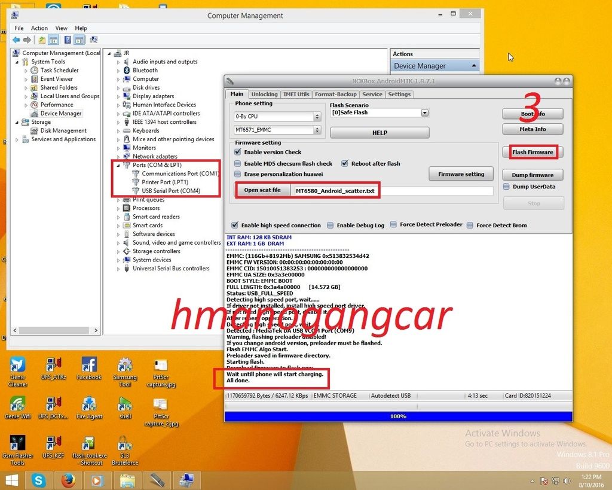Image resolution: width=612 pixels, height=490 pixels.
Task: Open Skype from the taskbar
Action: pos(39,480)
